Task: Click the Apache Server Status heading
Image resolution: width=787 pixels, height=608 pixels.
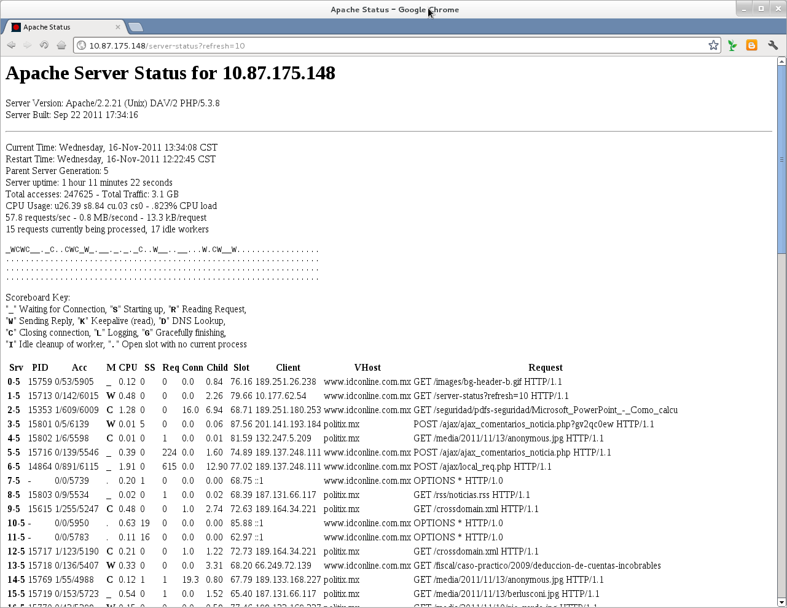Action: (170, 73)
